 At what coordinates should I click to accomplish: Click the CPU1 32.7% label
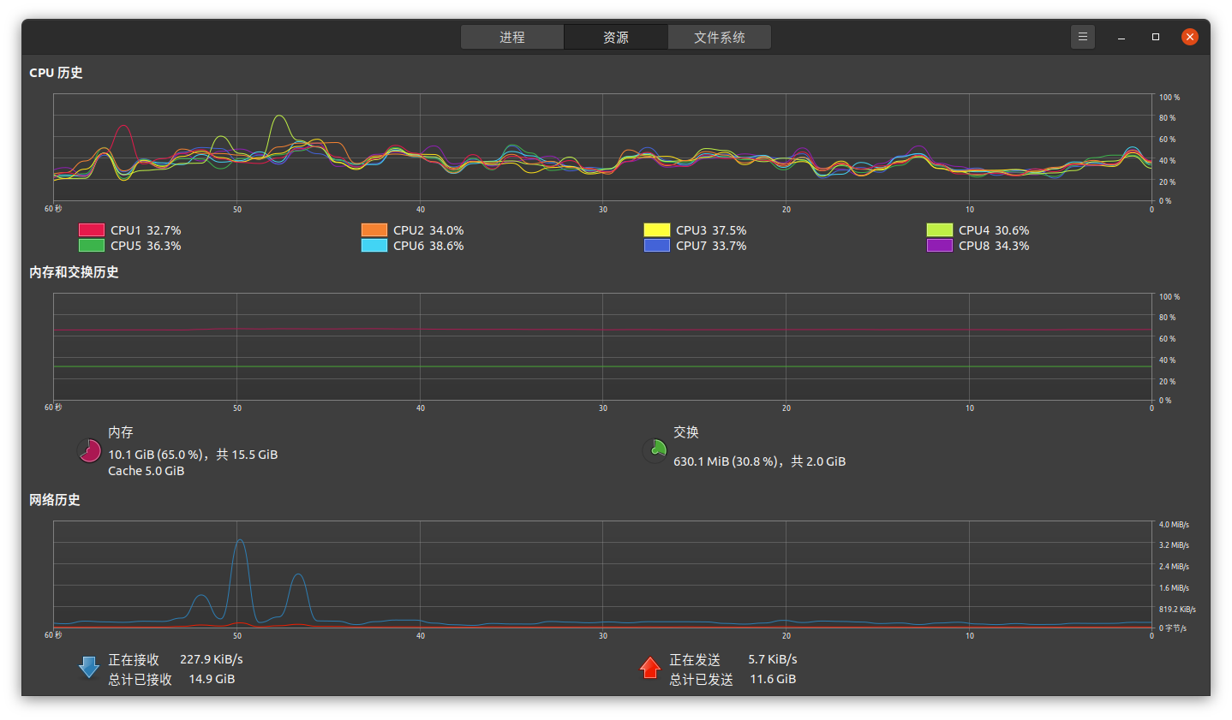(146, 230)
